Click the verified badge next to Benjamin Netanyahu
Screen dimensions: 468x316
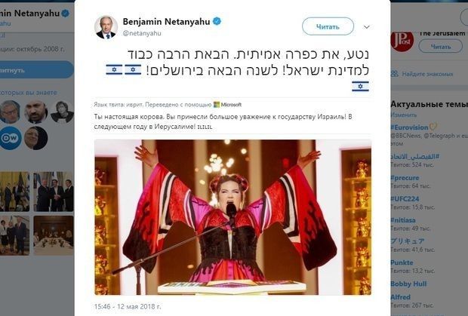pyautogui.click(x=217, y=21)
